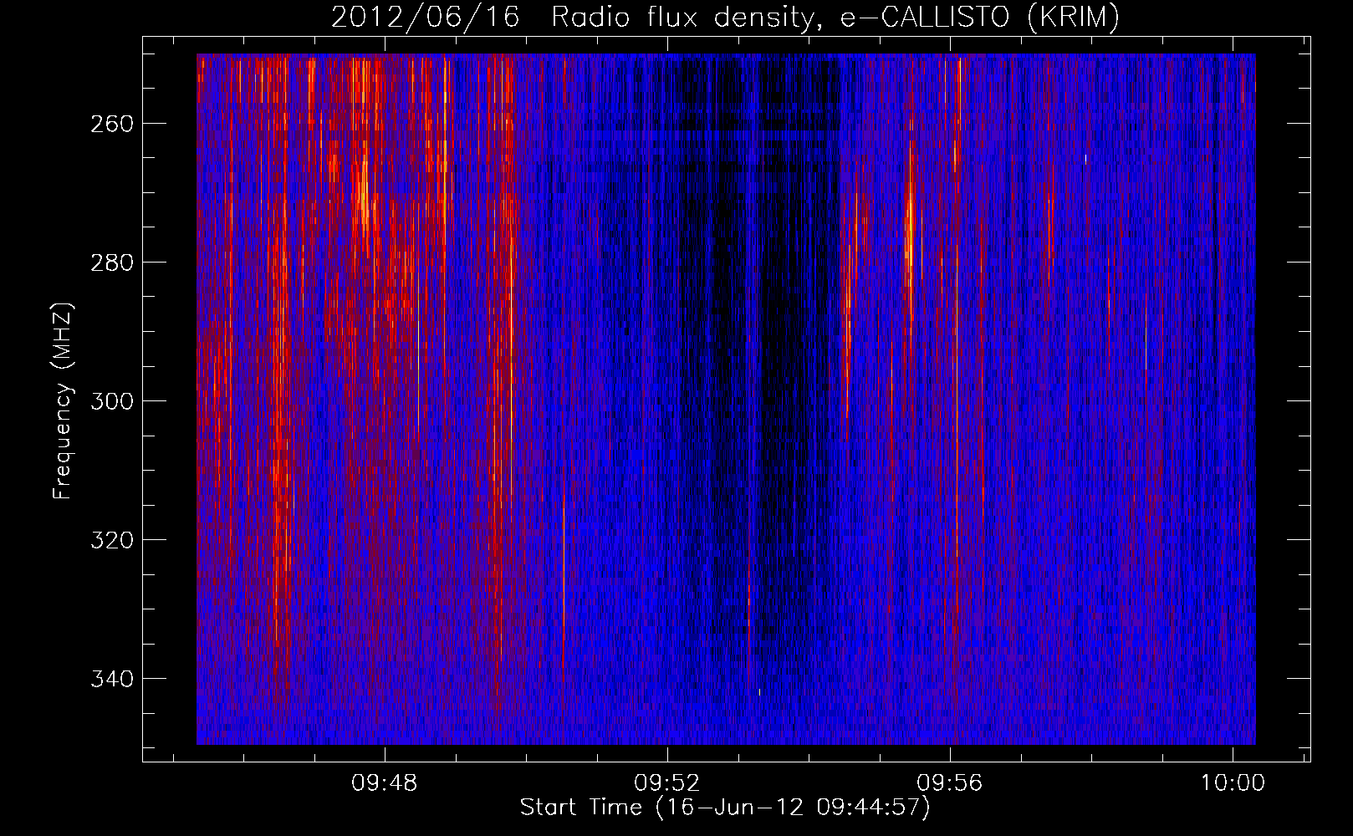Click the 09:48 time axis label
Viewport: 1353px width, 836px height.
pyautogui.click(x=385, y=783)
